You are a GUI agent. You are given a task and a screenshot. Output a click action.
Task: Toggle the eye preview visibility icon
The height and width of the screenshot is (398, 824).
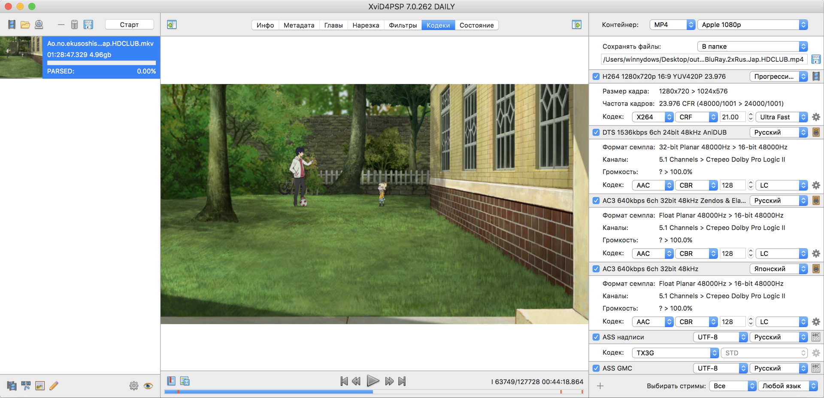pos(148,386)
